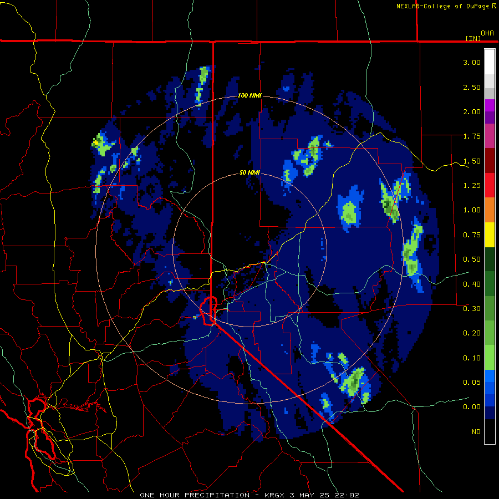Click the pink 1.75 legend color block
The image size is (499, 499).
tap(490, 136)
